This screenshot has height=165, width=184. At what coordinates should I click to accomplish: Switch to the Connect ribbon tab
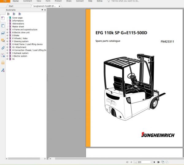point(80,1)
